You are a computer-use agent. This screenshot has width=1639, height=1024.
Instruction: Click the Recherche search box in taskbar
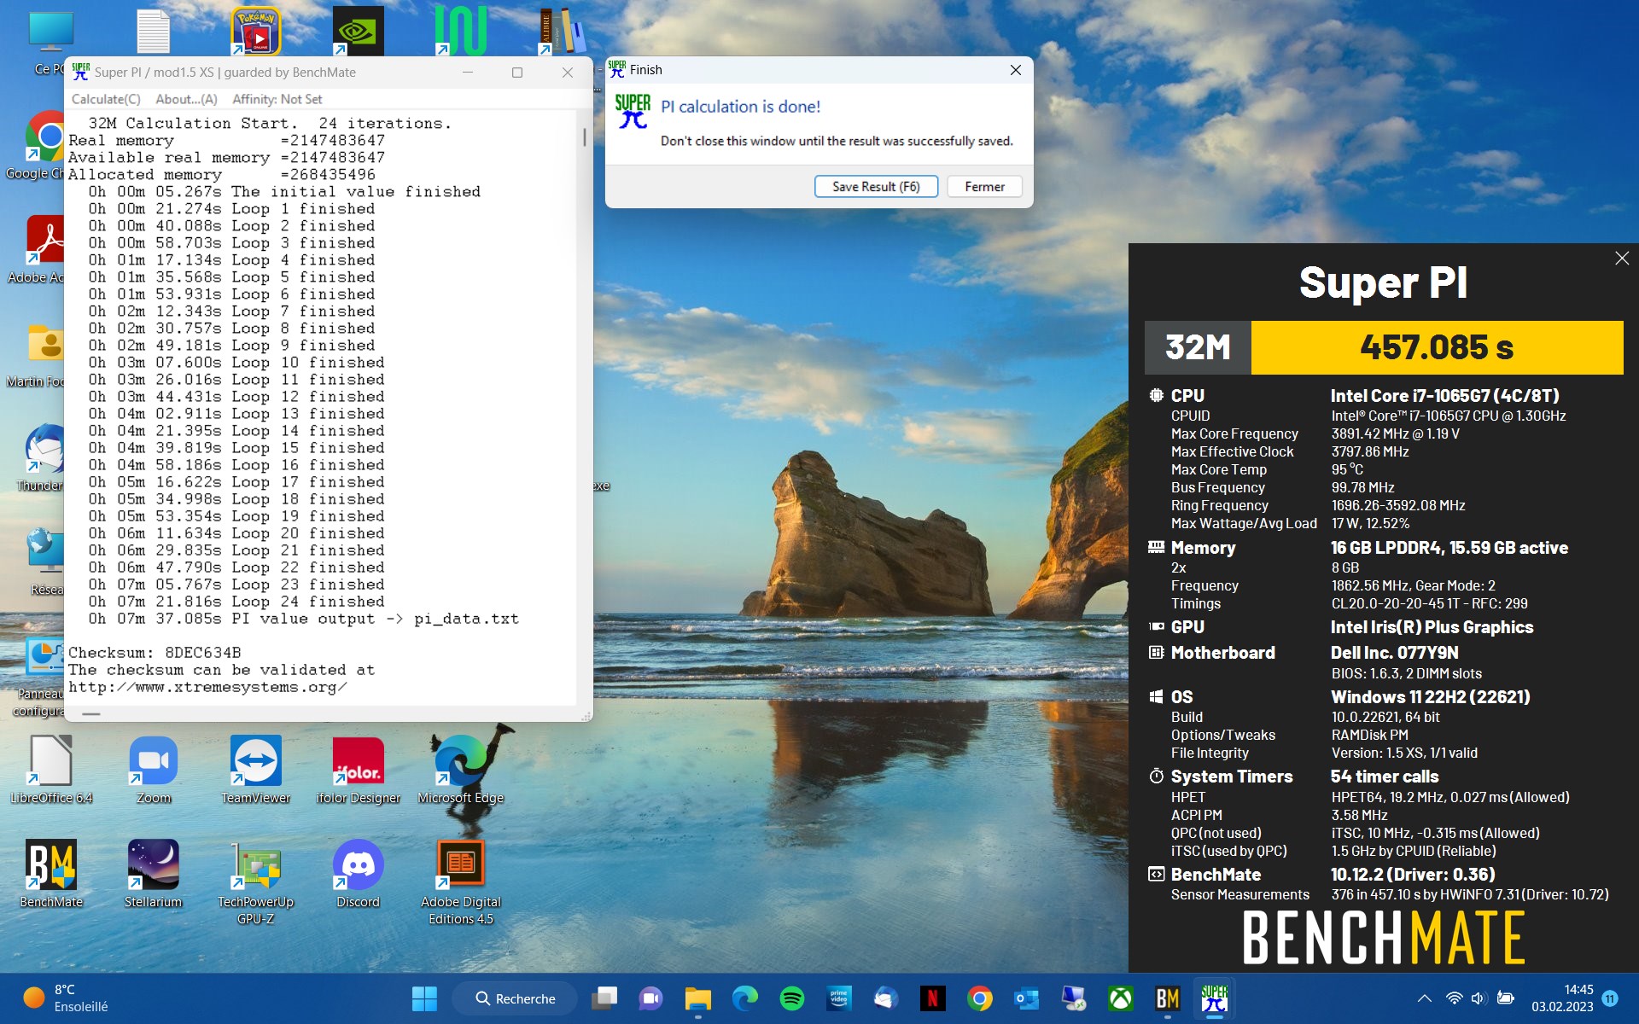point(515,998)
